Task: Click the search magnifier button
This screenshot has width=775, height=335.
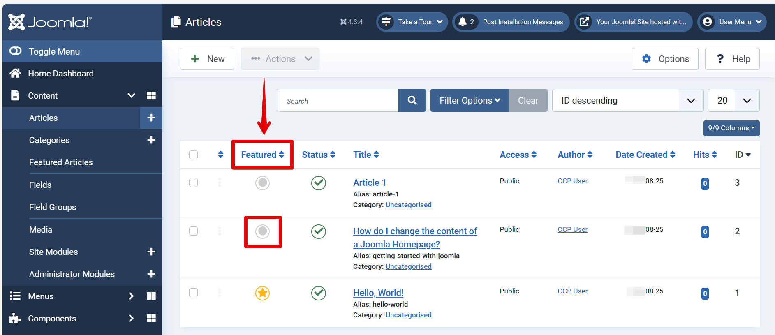Action: (412, 100)
